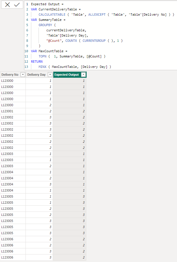177x262 pixels.
Task: Select the first L123000 cell
Action: pyautogui.click(x=13, y=81)
